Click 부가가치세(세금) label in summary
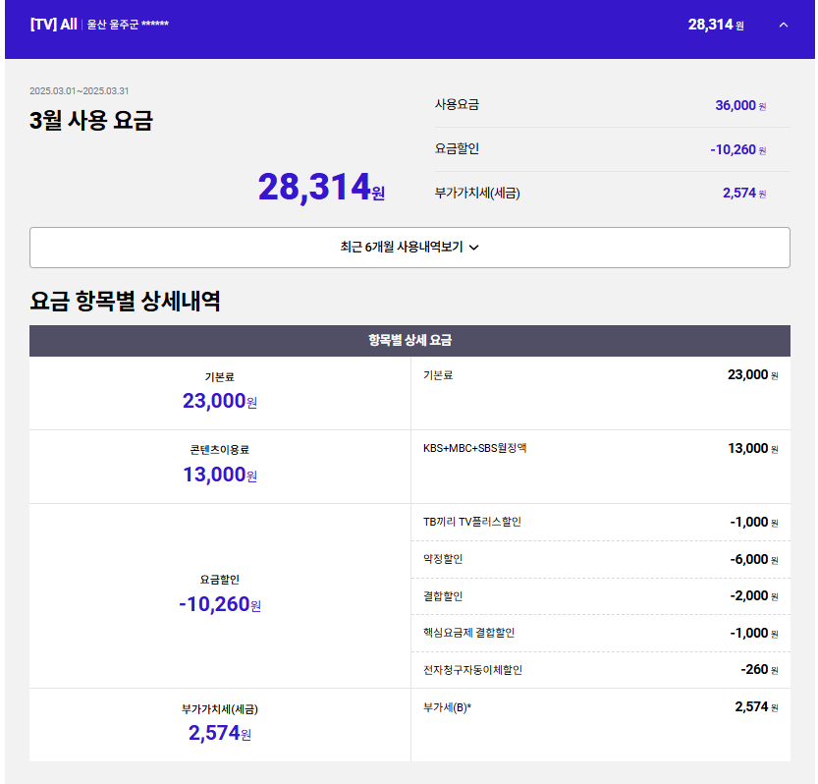 click(x=477, y=194)
